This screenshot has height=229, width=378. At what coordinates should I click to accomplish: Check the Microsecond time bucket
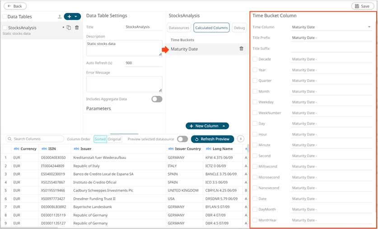click(255, 177)
